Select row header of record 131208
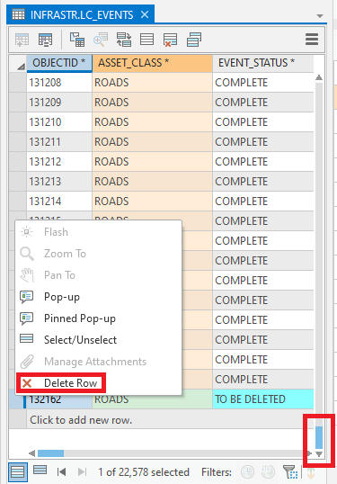This screenshot has height=484, width=337. coord(18,83)
